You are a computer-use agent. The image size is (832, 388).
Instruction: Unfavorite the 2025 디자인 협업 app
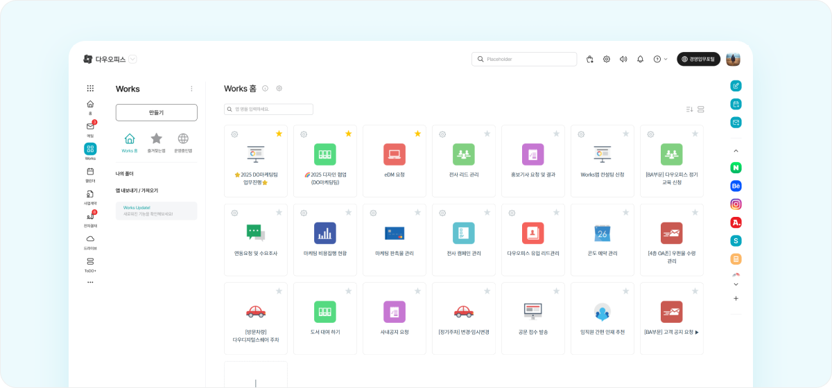coord(348,134)
